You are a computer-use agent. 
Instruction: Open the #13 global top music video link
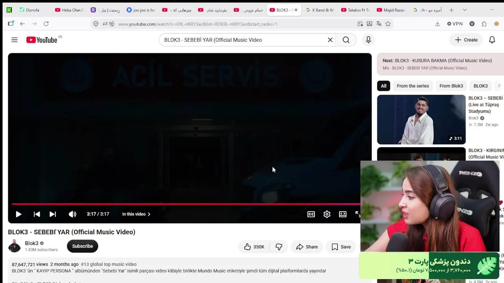109,265
